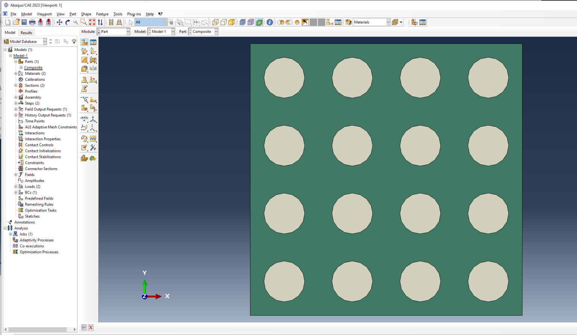
Task: Click the Create Datum Point tool
Action: pos(84,119)
